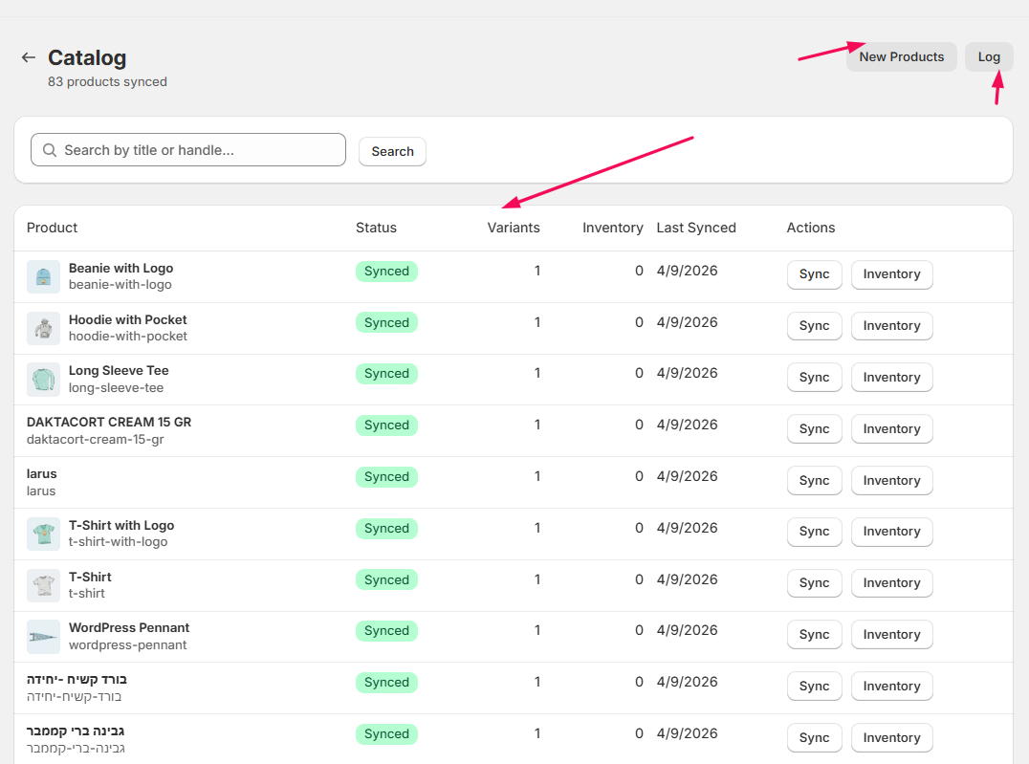The height and width of the screenshot is (764, 1029).
Task: Click the T-Shirt with Logo product image
Action: 43,534
